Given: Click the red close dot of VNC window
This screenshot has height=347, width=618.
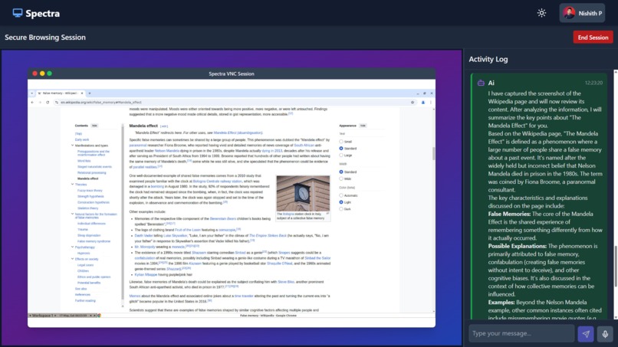Looking at the screenshot, I should [35, 74].
